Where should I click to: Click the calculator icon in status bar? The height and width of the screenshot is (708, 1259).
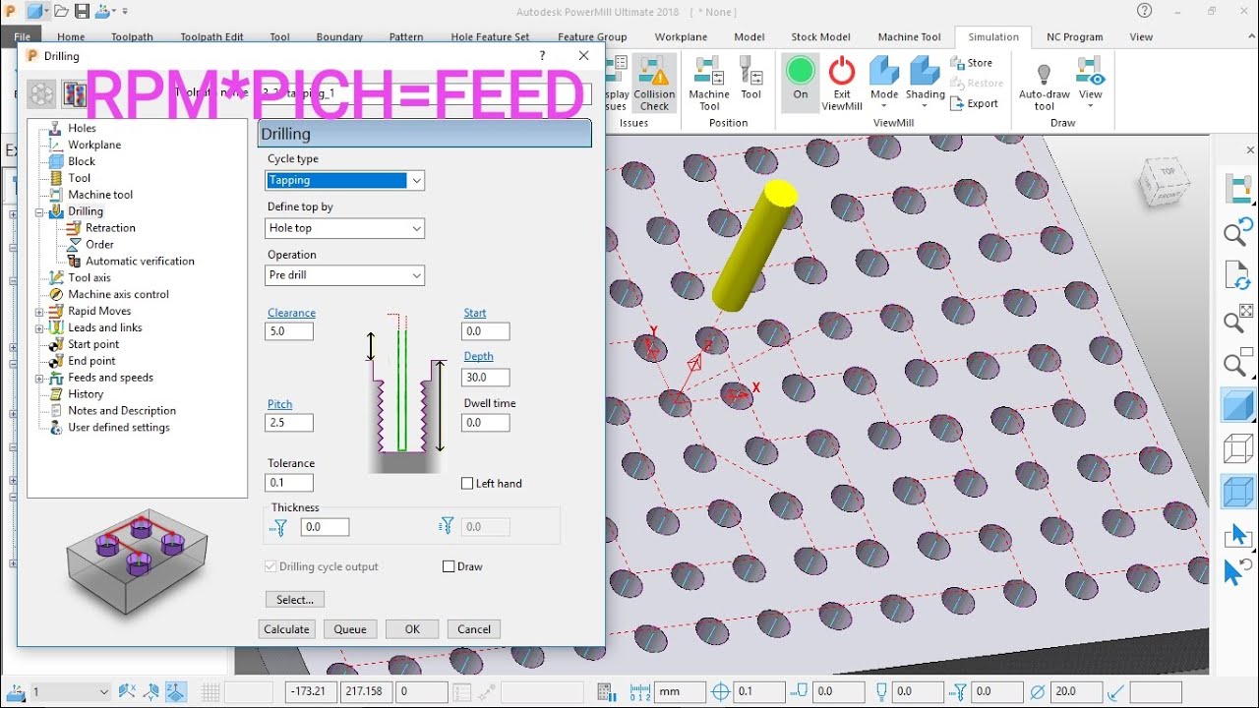[606, 692]
